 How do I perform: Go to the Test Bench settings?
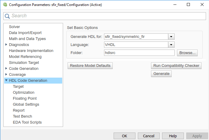tap(22, 116)
